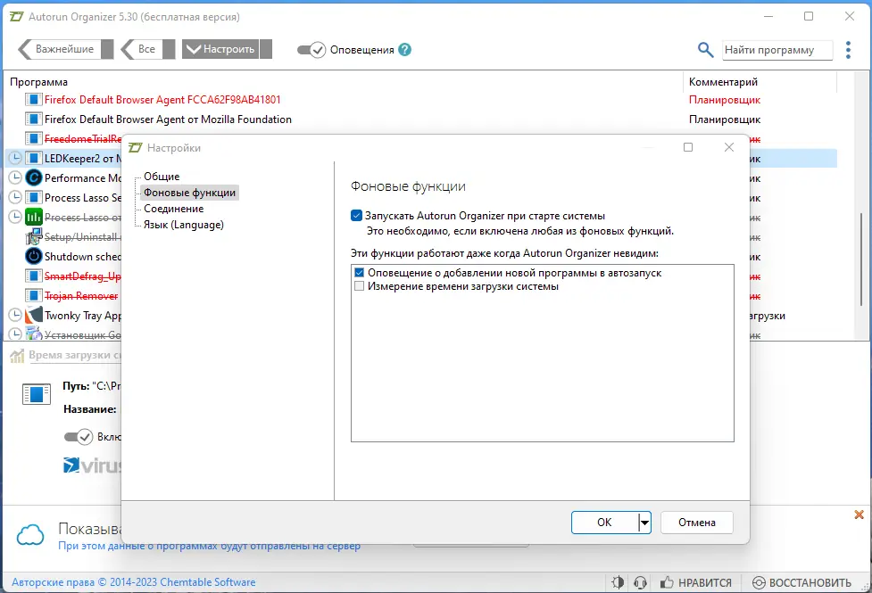This screenshot has height=593, width=872.
Task: Click the Shutdown scheduler power icon
Action: (33, 256)
